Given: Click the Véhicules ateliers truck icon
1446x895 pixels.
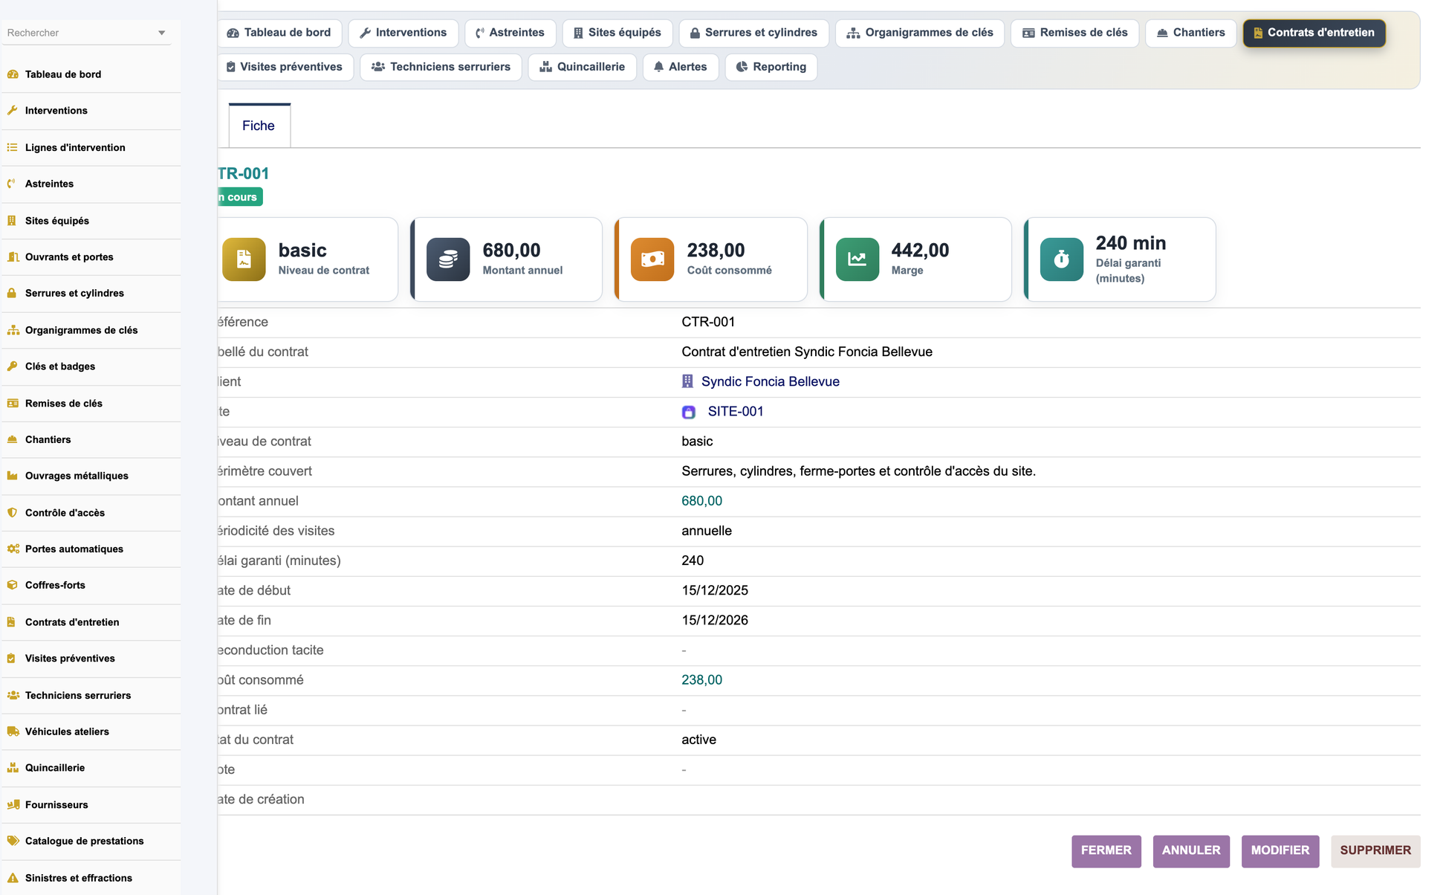Looking at the screenshot, I should pos(13,732).
